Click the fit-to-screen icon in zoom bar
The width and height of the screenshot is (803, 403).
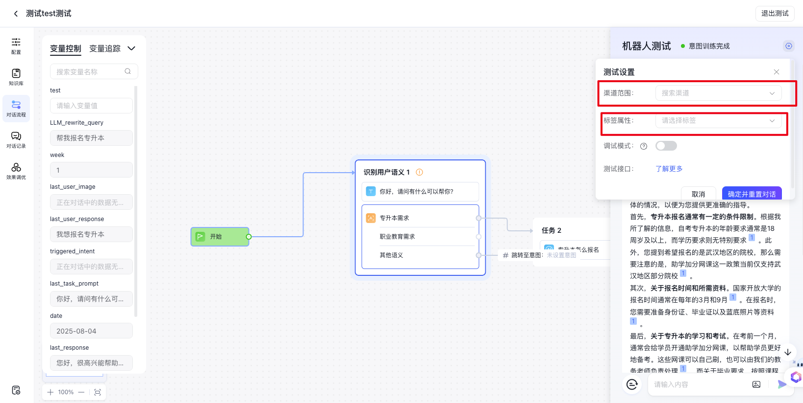tap(98, 392)
